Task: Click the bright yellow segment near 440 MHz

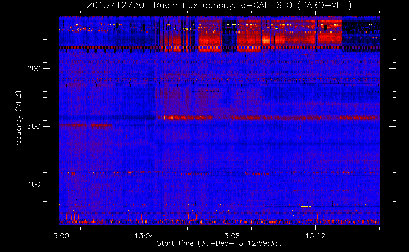Action: [305, 207]
